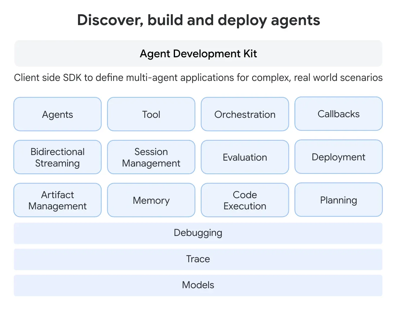The image size is (399, 313).
Task: Click the Deployment tile
Action: click(338, 157)
